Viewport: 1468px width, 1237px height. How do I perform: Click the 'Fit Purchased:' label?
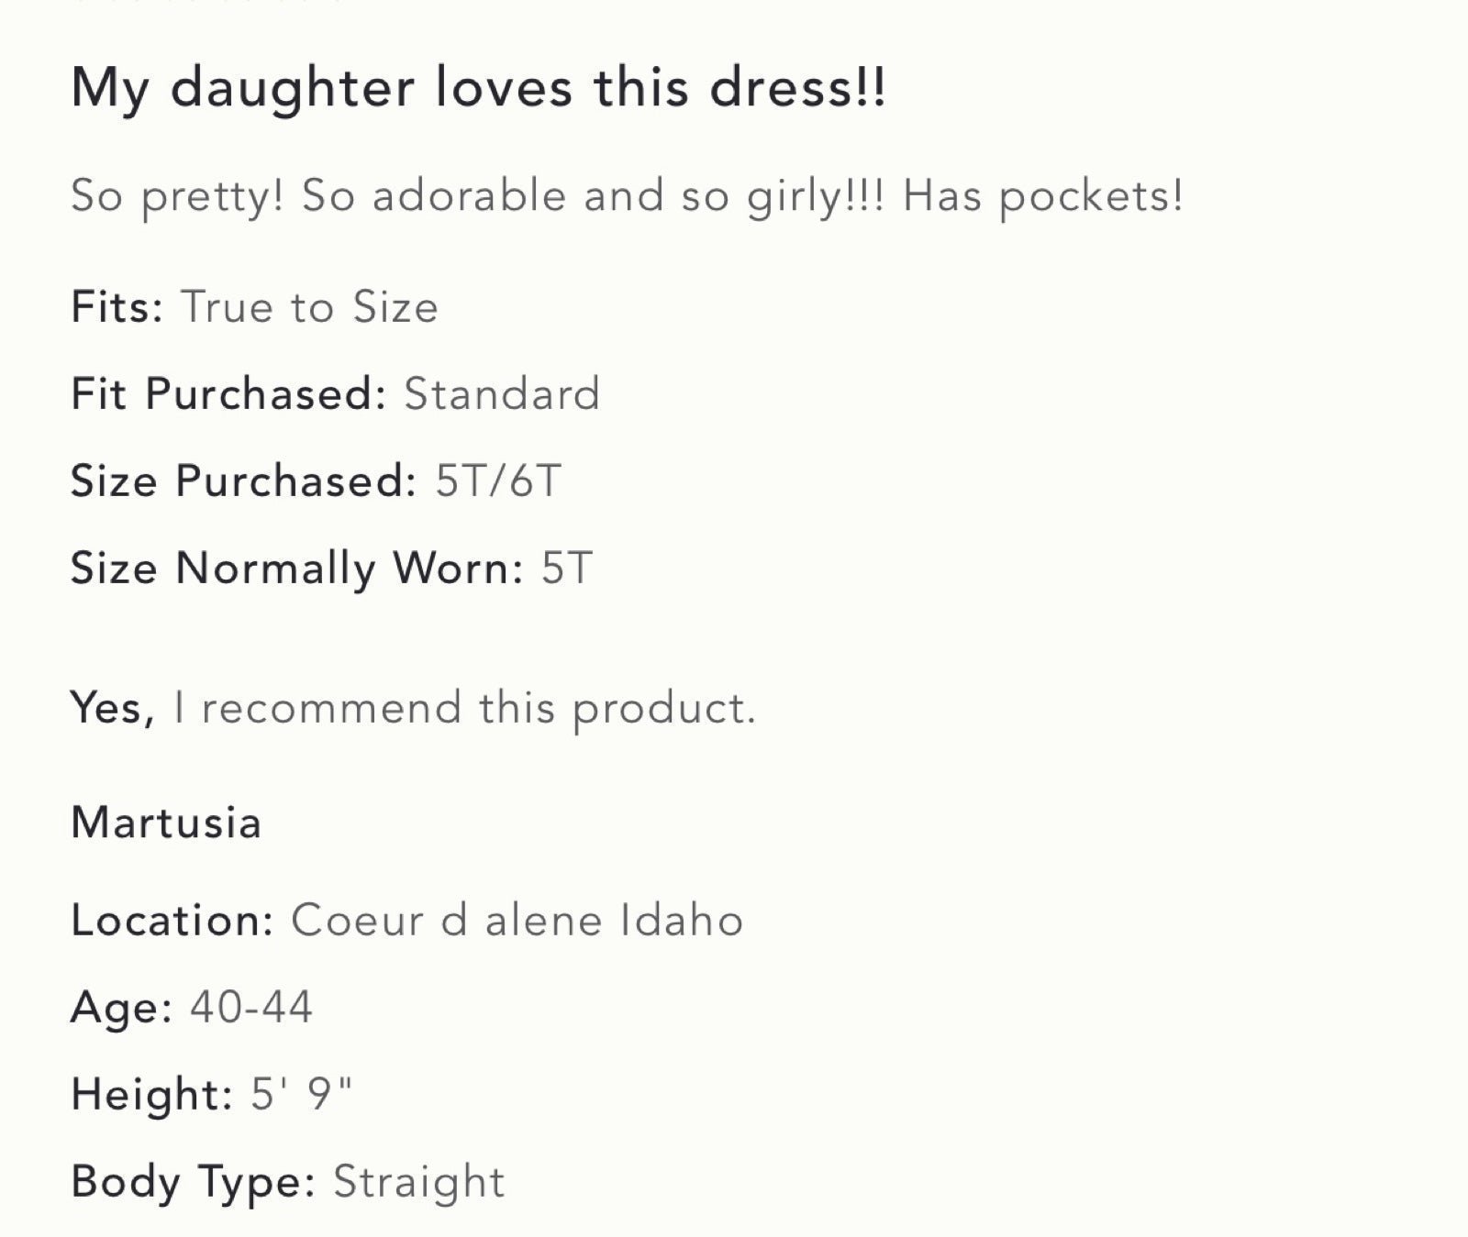pyautogui.click(x=228, y=393)
